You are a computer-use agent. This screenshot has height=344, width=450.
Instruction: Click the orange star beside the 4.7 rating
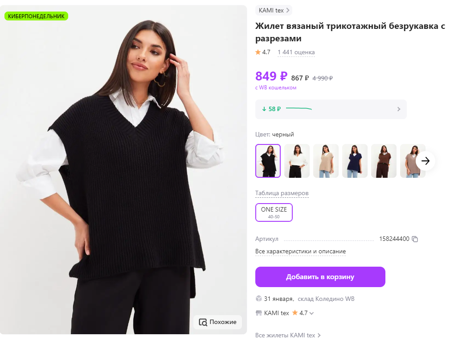pyautogui.click(x=258, y=52)
